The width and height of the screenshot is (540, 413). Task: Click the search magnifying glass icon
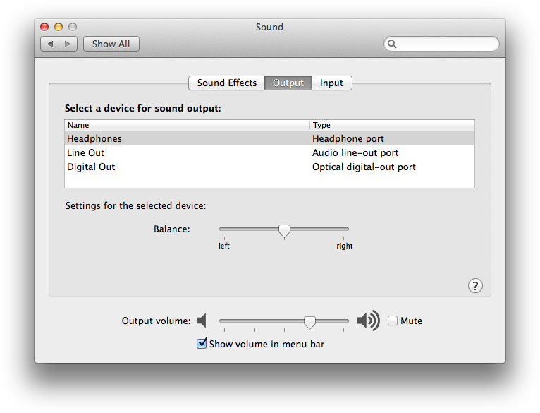[393, 44]
